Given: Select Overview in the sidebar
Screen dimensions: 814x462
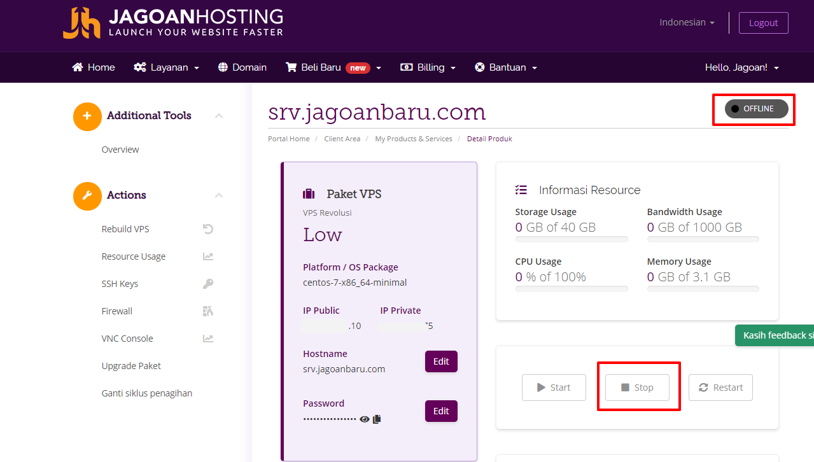Looking at the screenshot, I should tap(120, 150).
